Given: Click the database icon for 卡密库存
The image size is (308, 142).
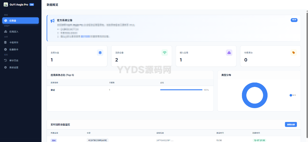Looking at the screenshot, I should coord(6,43).
